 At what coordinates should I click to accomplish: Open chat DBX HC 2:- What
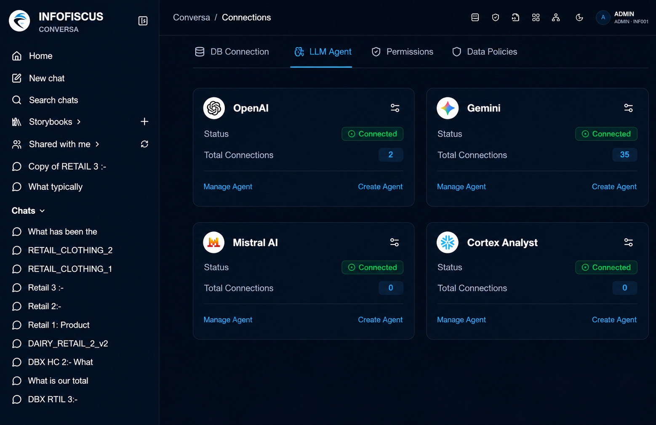point(53,362)
